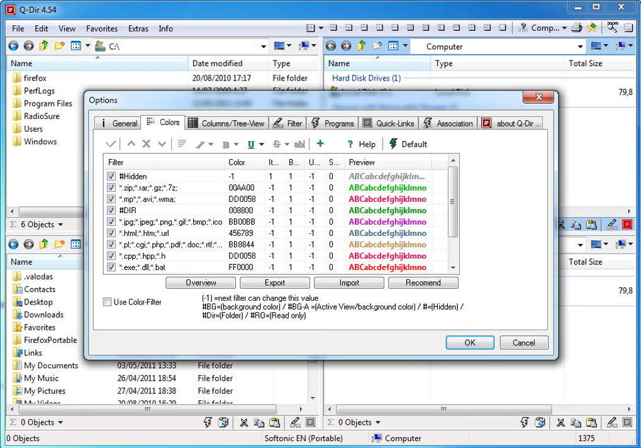Uncheck the *.exe;*.dll;*.bat filter checkbox

click(x=111, y=267)
